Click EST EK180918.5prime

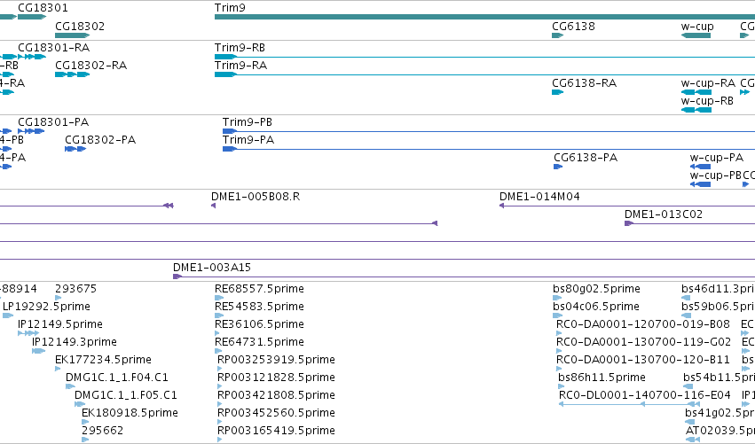point(130,413)
